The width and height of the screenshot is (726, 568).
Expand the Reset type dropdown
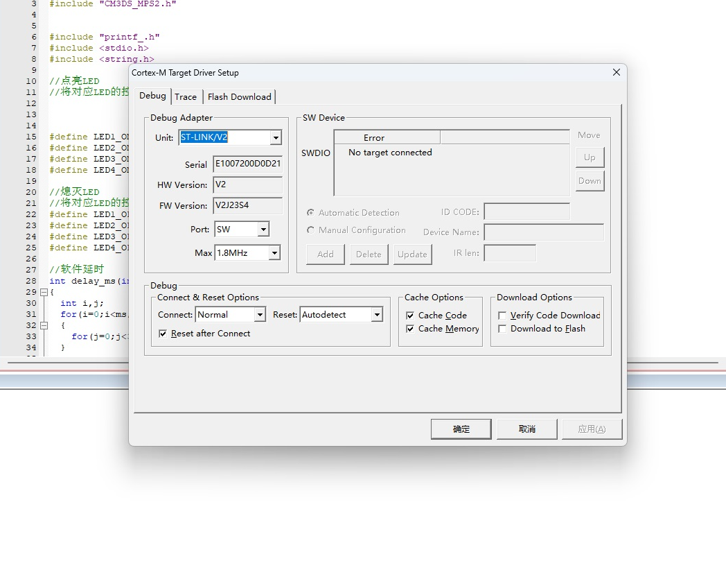coord(377,315)
